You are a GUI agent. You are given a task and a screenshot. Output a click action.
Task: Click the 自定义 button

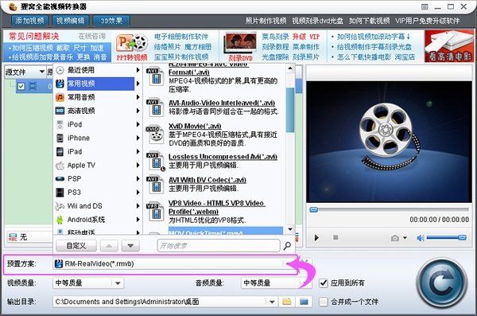point(76,246)
